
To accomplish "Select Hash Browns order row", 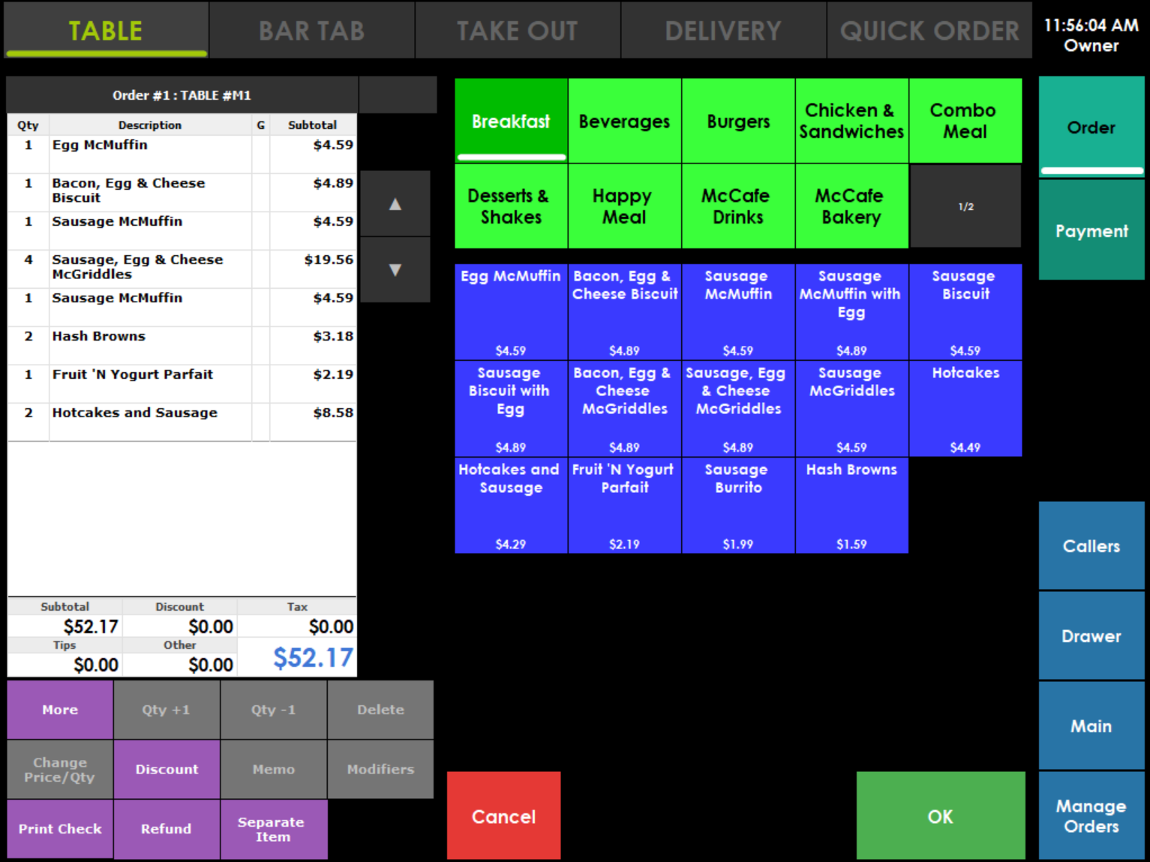I will coord(182,345).
